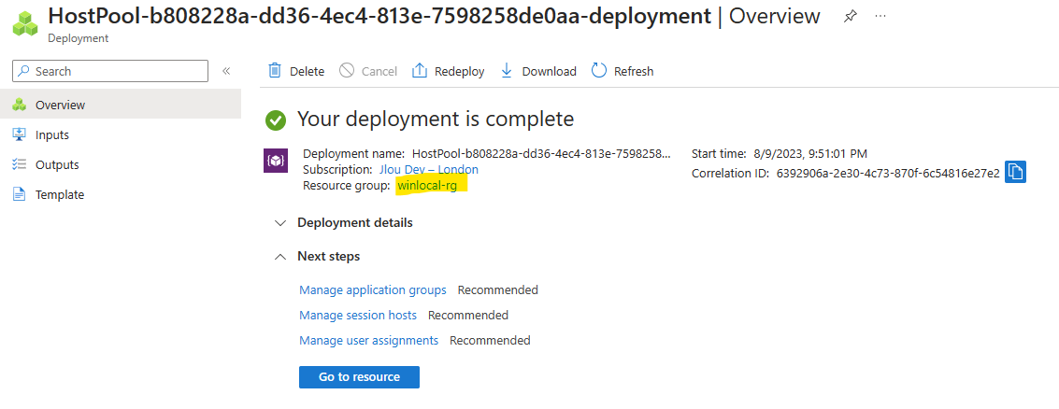1059x409 pixels.
Task: Follow the Manage application groups link
Action: tap(373, 290)
